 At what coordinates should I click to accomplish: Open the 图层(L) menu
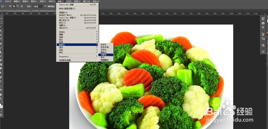click(x=34, y=1)
